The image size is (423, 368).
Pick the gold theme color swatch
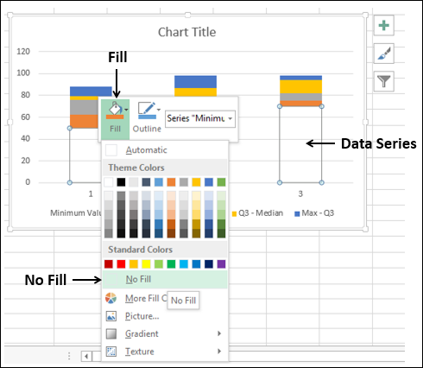pos(196,182)
